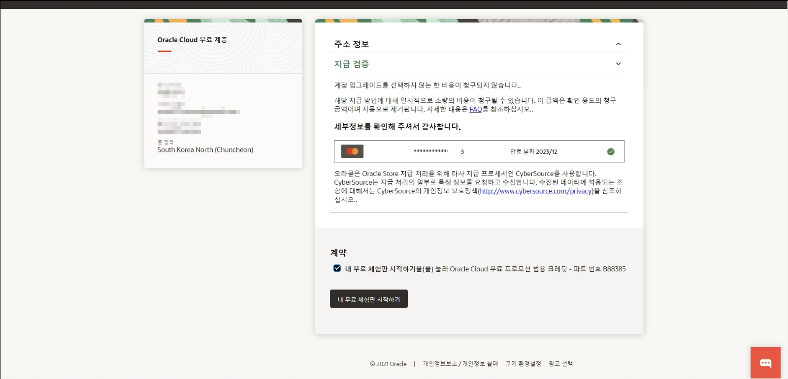Click the South Korea North (Chuncheon) region text
This screenshot has width=788, height=379.
(x=205, y=150)
